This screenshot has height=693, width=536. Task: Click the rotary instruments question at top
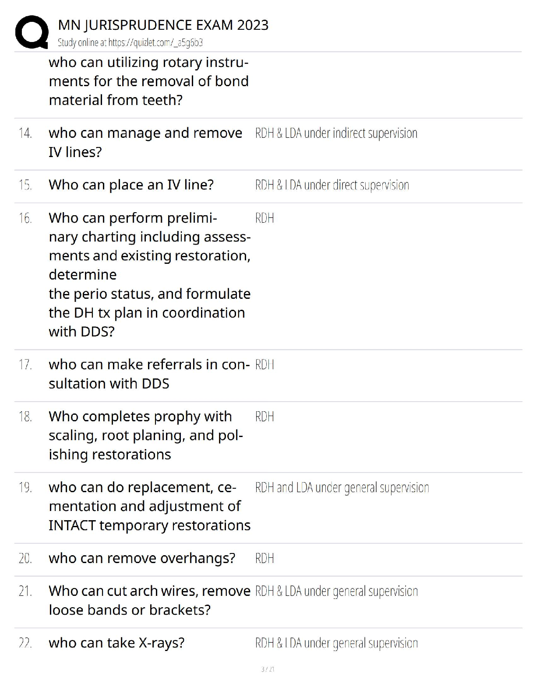(148, 81)
